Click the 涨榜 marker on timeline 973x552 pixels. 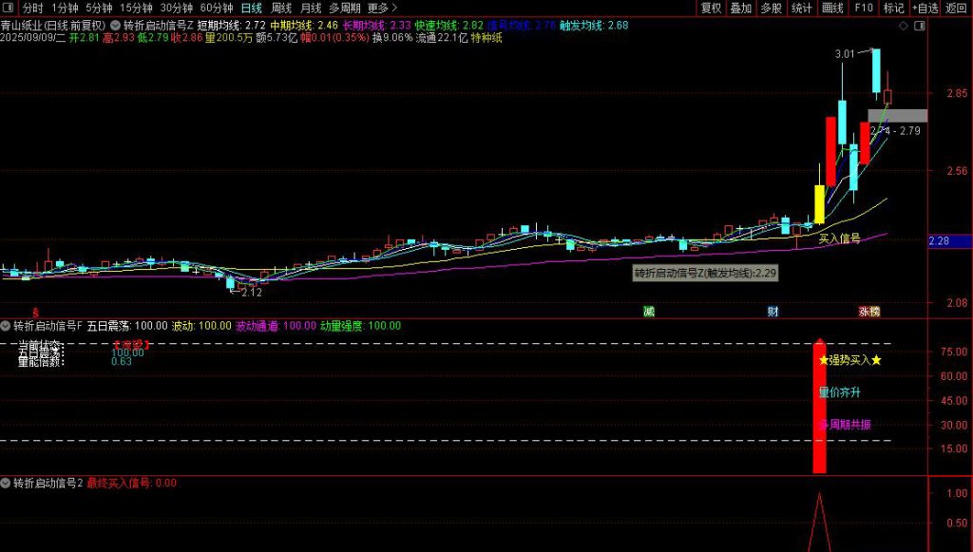click(x=868, y=312)
